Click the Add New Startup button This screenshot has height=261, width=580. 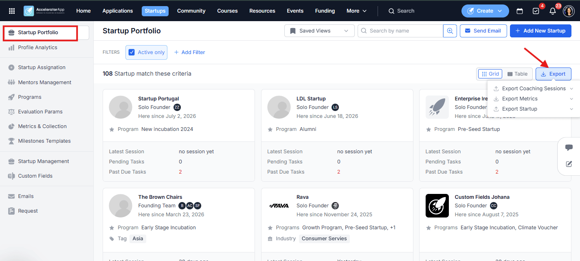click(540, 31)
